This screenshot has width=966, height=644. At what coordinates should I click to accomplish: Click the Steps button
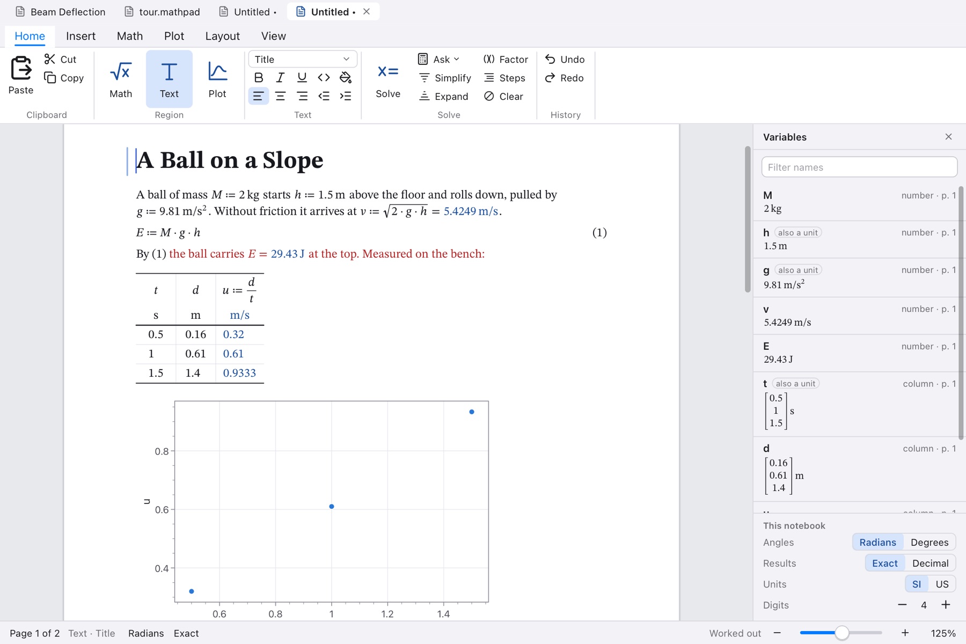pos(504,78)
